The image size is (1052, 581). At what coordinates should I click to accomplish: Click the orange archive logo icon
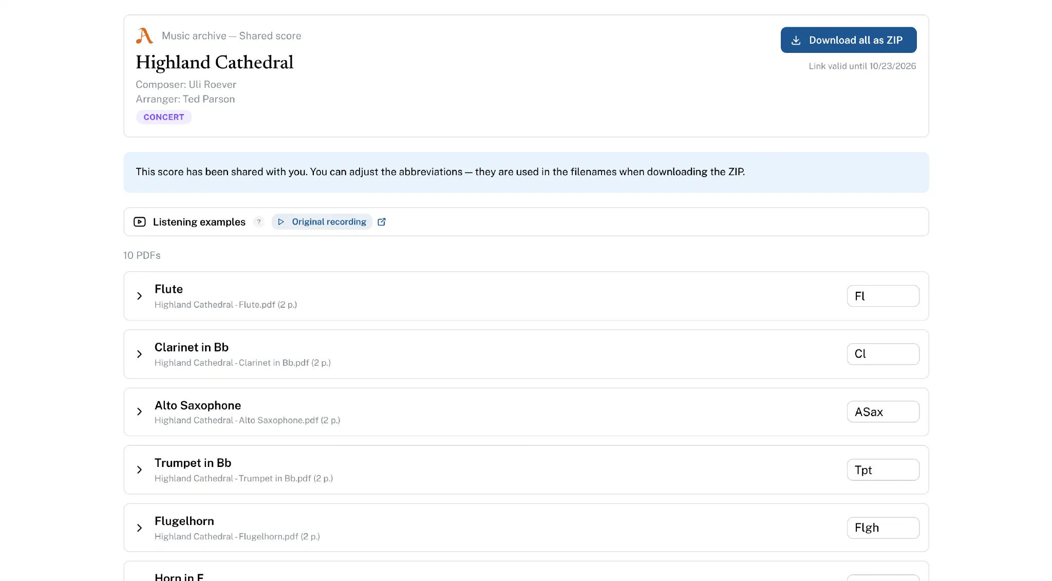[x=144, y=36]
